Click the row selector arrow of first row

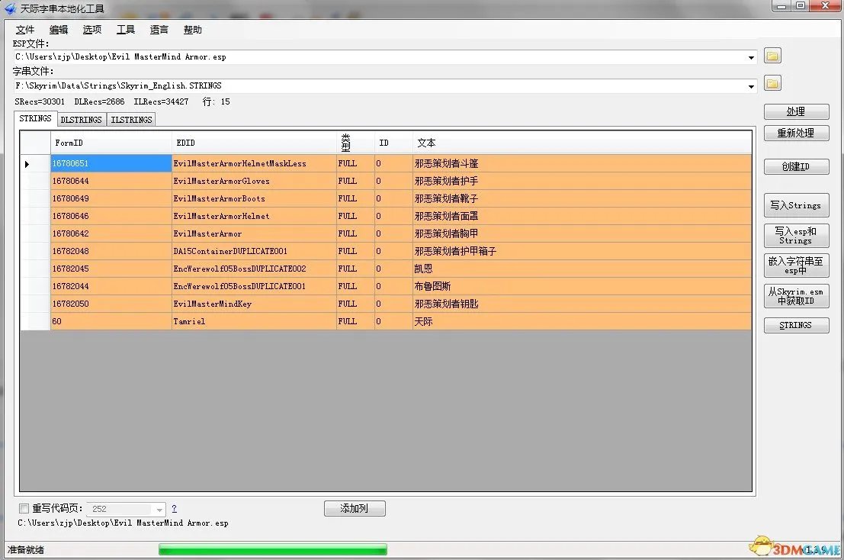(x=27, y=164)
